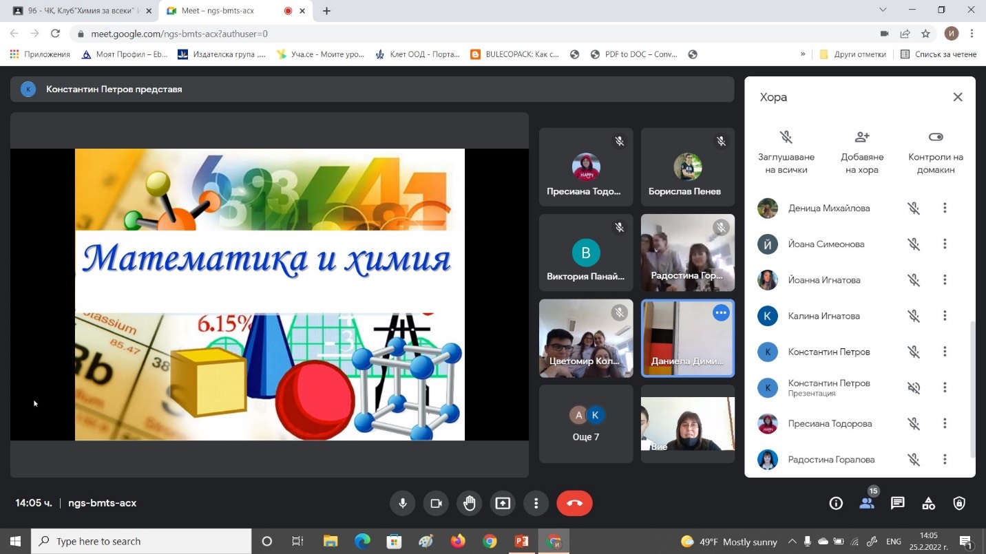Click the red leave call button

574,503
